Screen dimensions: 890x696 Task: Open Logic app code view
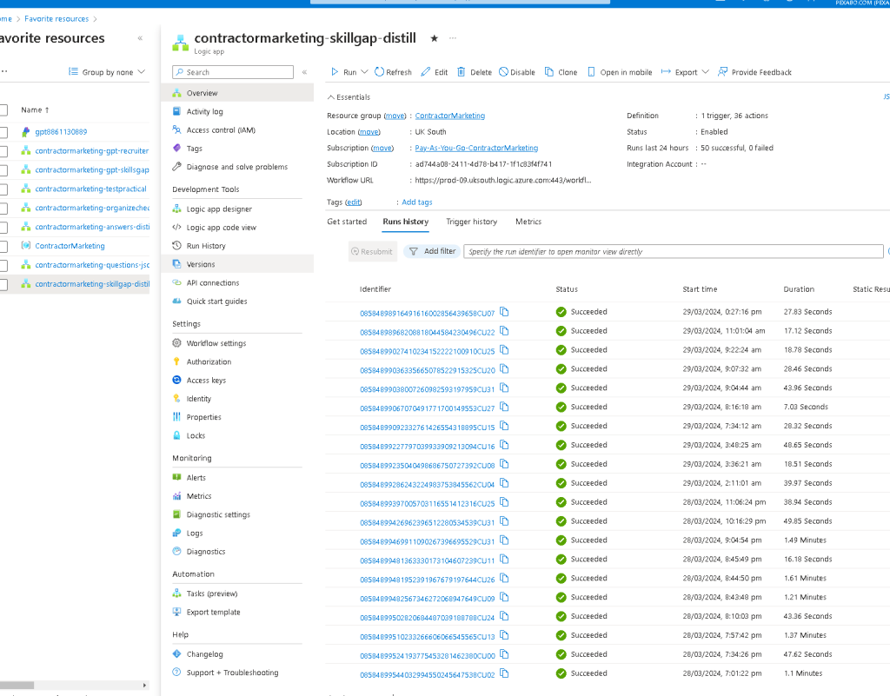coord(222,228)
